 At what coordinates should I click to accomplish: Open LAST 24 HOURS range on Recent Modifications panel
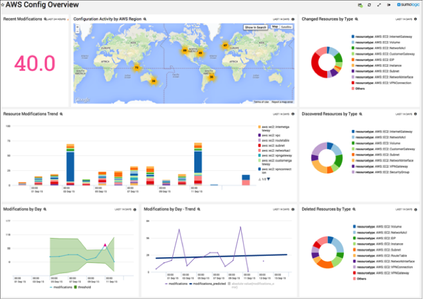click(x=56, y=19)
